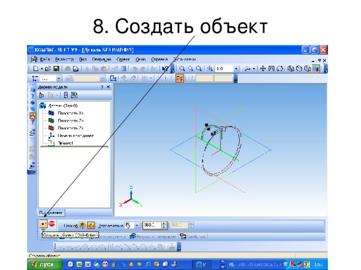
Task: Open the Вид menu
Action: coord(83,59)
